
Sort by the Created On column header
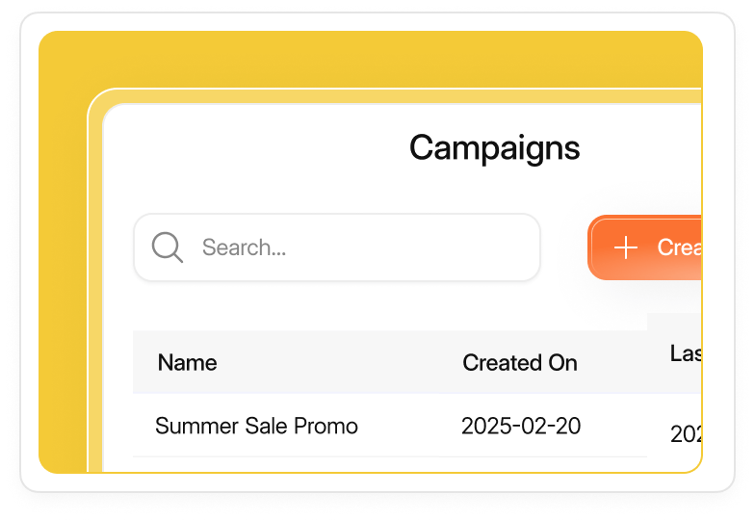520,363
